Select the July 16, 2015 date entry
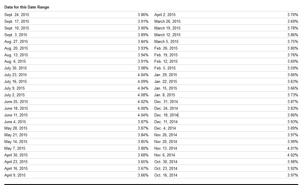Screen dimensions: 302x185 [x=16, y=82]
